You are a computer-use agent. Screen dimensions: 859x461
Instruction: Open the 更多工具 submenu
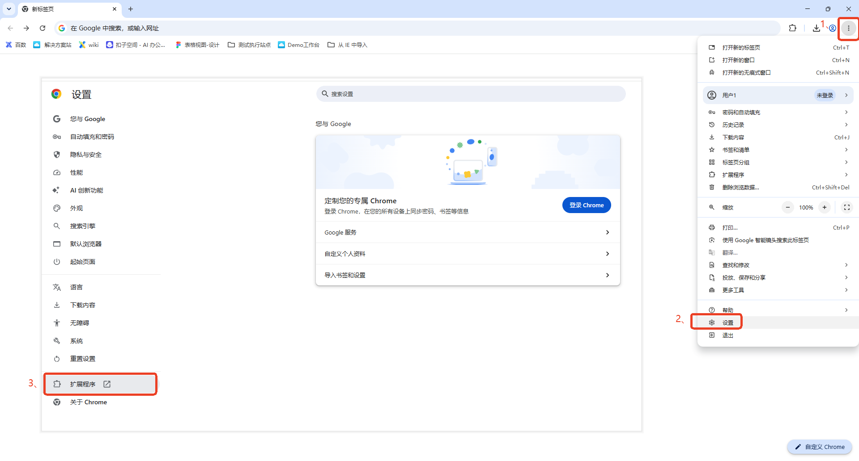[778, 290]
